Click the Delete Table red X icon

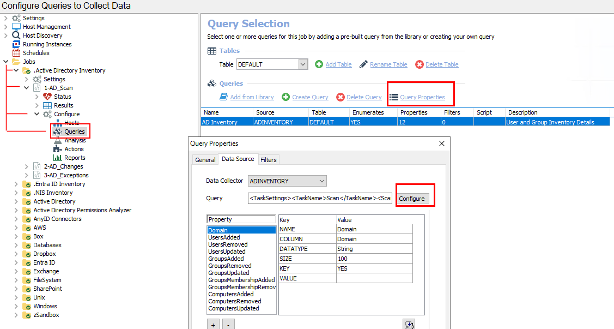pyautogui.click(x=419, y=64)
